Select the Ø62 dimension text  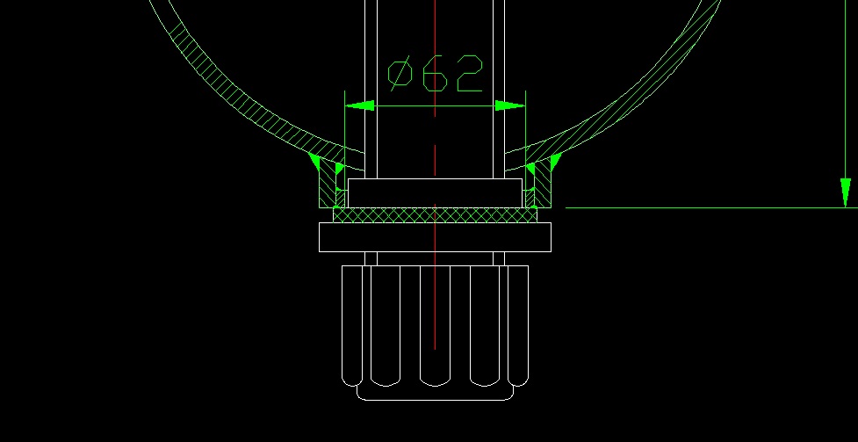click(436, 74)
